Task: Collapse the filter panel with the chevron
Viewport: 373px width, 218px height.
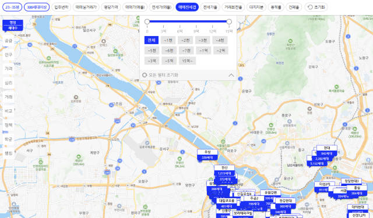Action: point(231,75)
